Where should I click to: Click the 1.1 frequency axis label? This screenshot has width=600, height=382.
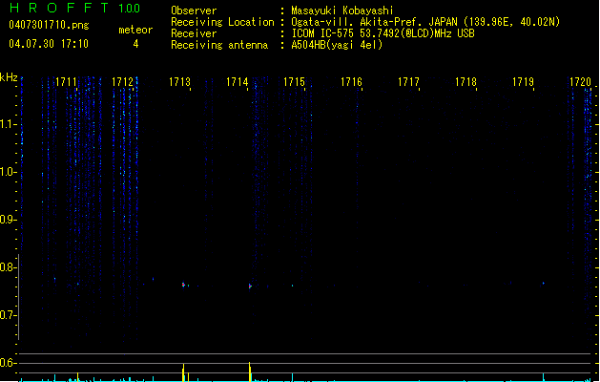pos(8,124)
